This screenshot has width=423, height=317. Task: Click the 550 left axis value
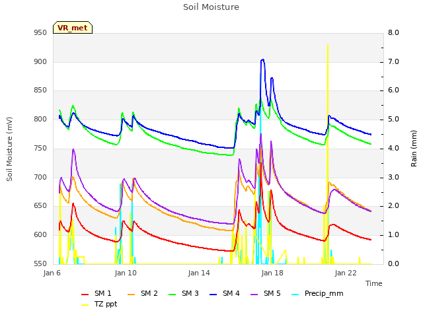tap(40, 264)
